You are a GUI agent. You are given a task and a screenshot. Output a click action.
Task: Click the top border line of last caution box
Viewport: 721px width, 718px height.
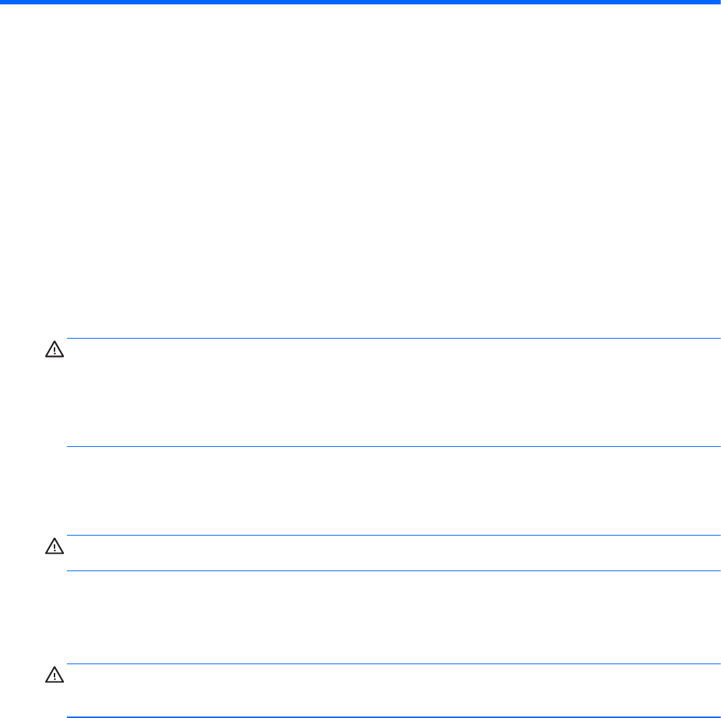(394, 663)
